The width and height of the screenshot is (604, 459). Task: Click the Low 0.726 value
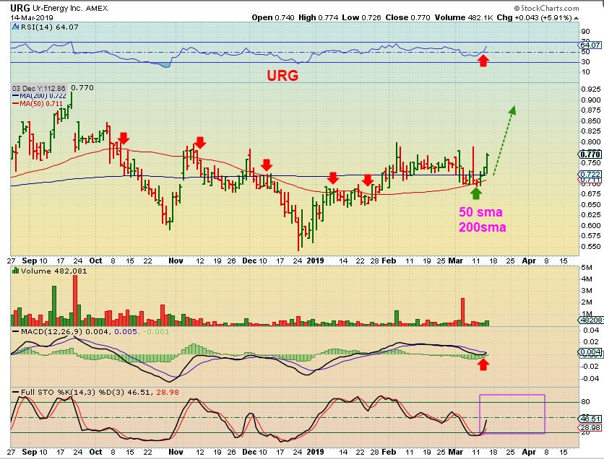362,18
